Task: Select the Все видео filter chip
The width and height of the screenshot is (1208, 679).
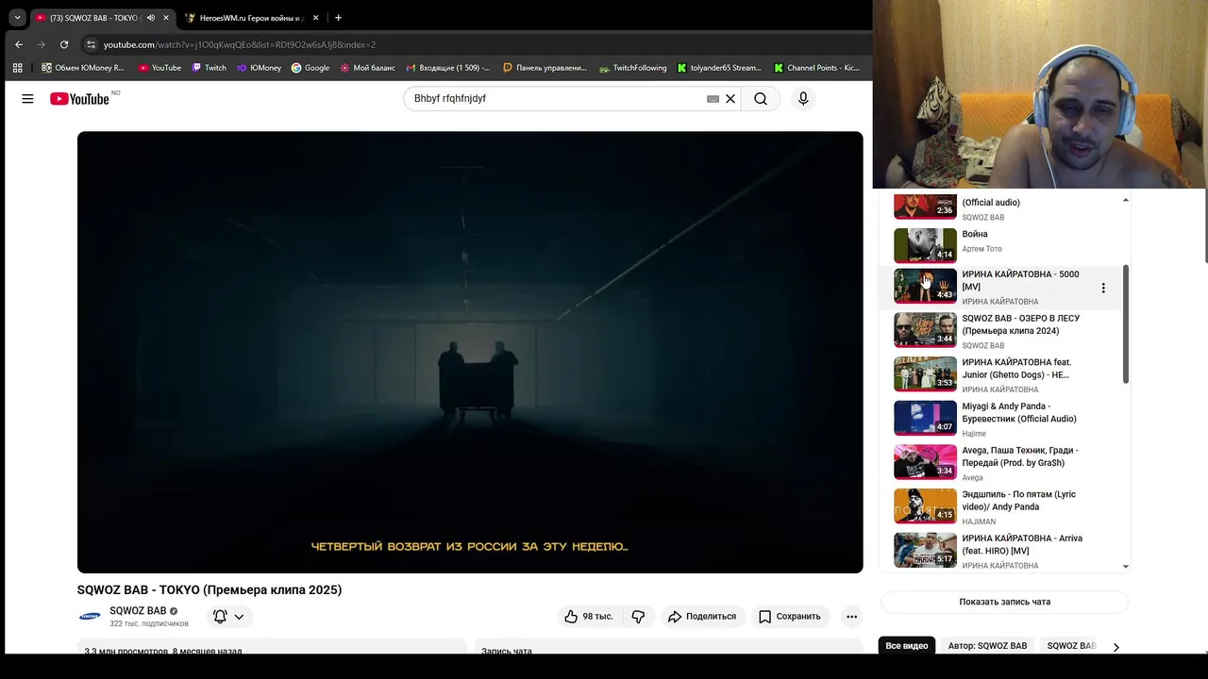Action: (907, 646)
